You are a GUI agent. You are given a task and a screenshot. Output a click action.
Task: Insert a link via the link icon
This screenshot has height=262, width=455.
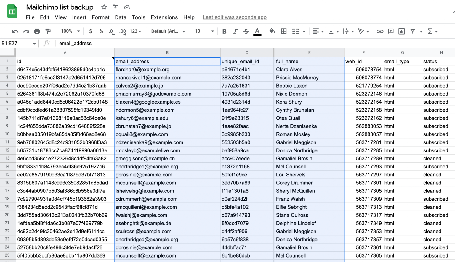tap(380, 31)
